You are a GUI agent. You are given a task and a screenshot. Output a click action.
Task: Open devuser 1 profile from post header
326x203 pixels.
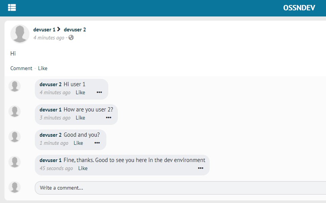click(x=44, y=29)
